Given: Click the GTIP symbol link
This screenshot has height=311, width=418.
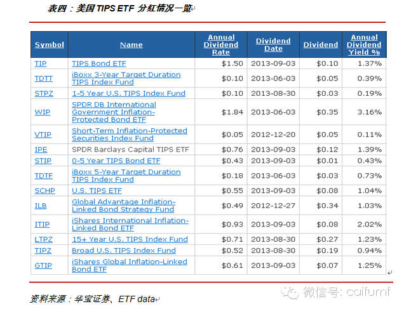Looking at the screenshot, I should click(x=43, y=265).
